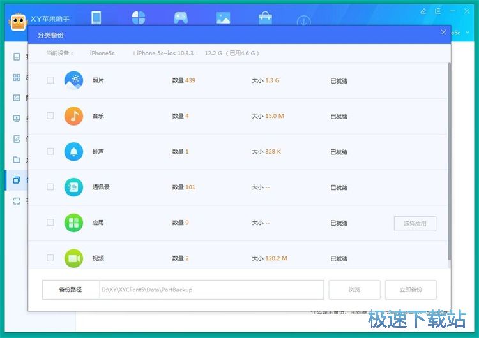The height and width of the screenshot is (338, 479).
Task: Open the games controller tab icon
Action: [x=181, y=18]
